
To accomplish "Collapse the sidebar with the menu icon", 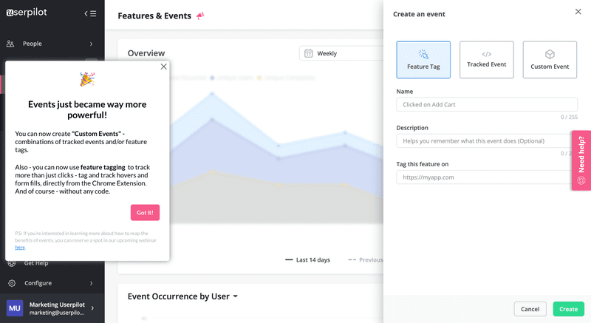I will click(90, 13).
